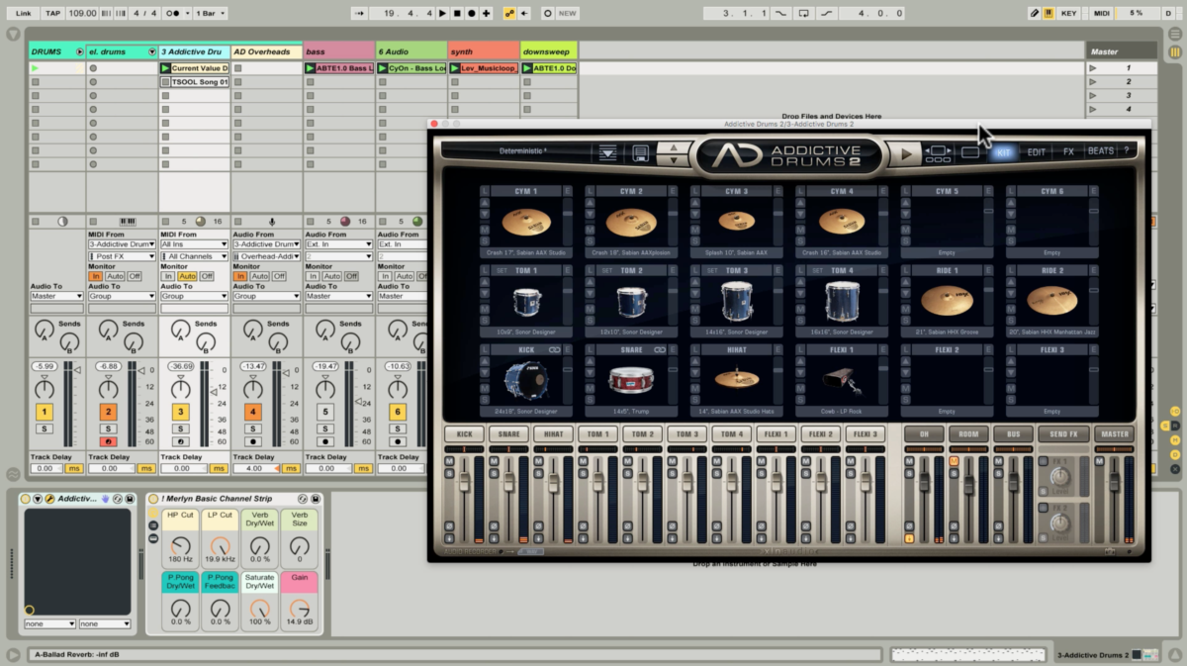Click Ableton Play transport button
1187x666 pixels.
coord(441,13)
